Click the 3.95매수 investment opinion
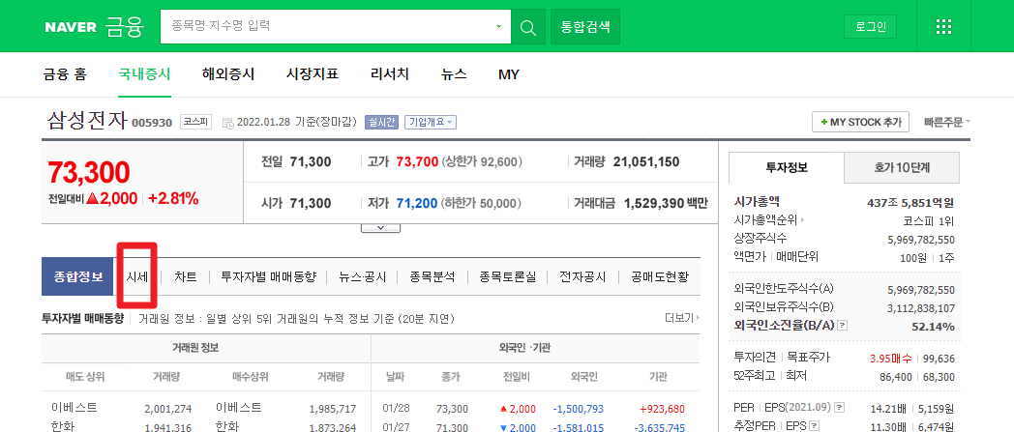The image size is (1014, 432). 891,359
